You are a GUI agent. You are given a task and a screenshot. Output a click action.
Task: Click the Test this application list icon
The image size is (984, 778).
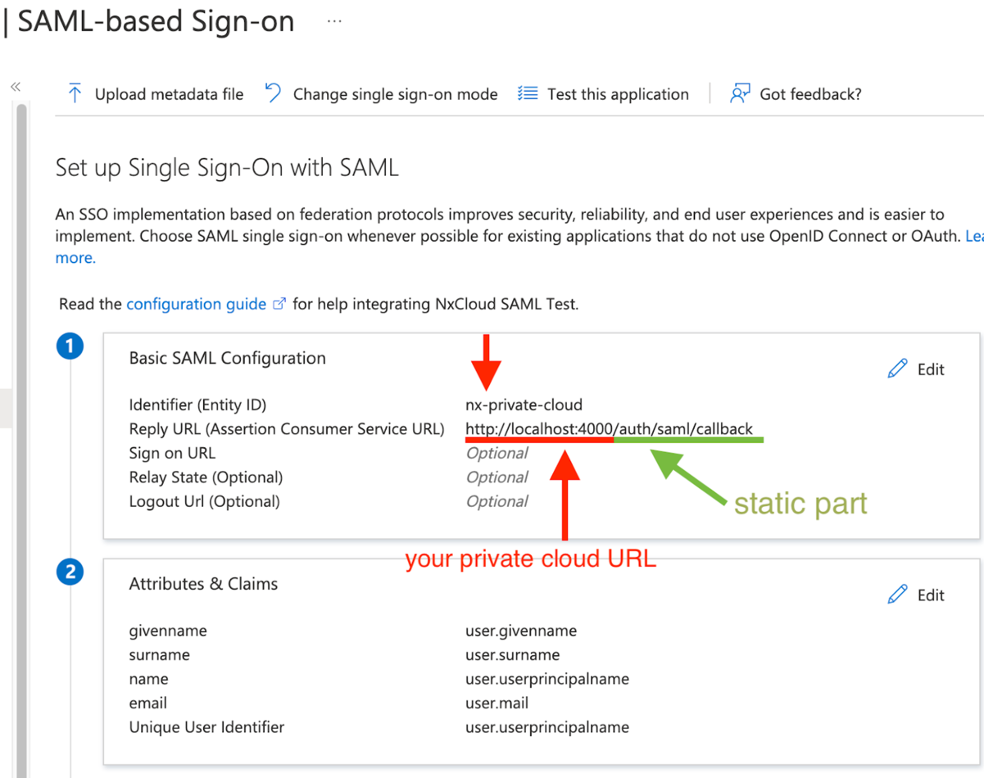[x=528, y=93]
